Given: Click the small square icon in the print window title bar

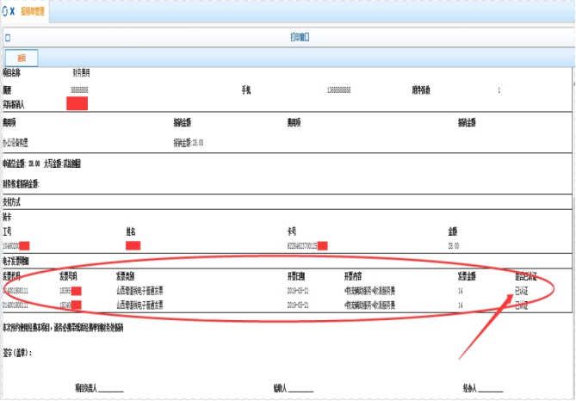Looking at the screenshot, I should [8, 38].
